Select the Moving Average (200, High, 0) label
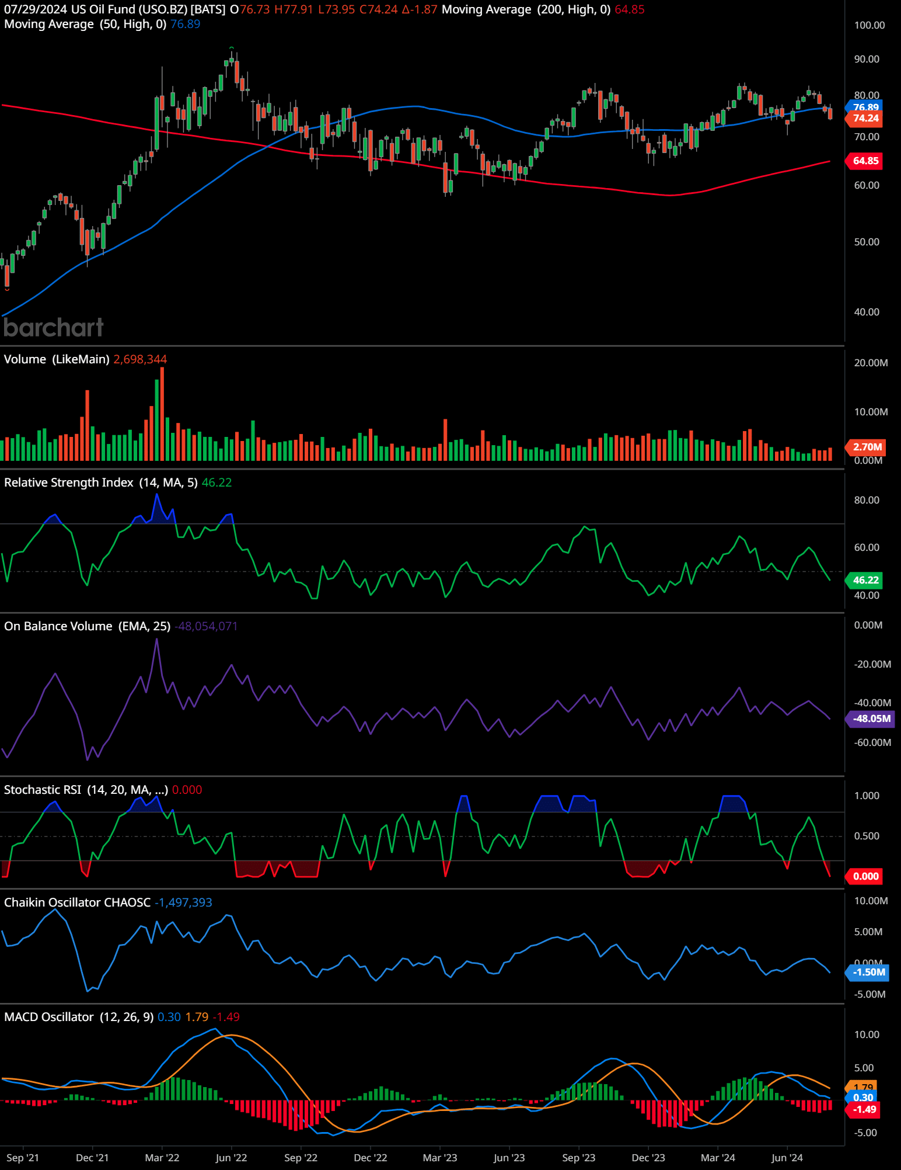This screenshot has width=901, height=1170. [526, 10]
